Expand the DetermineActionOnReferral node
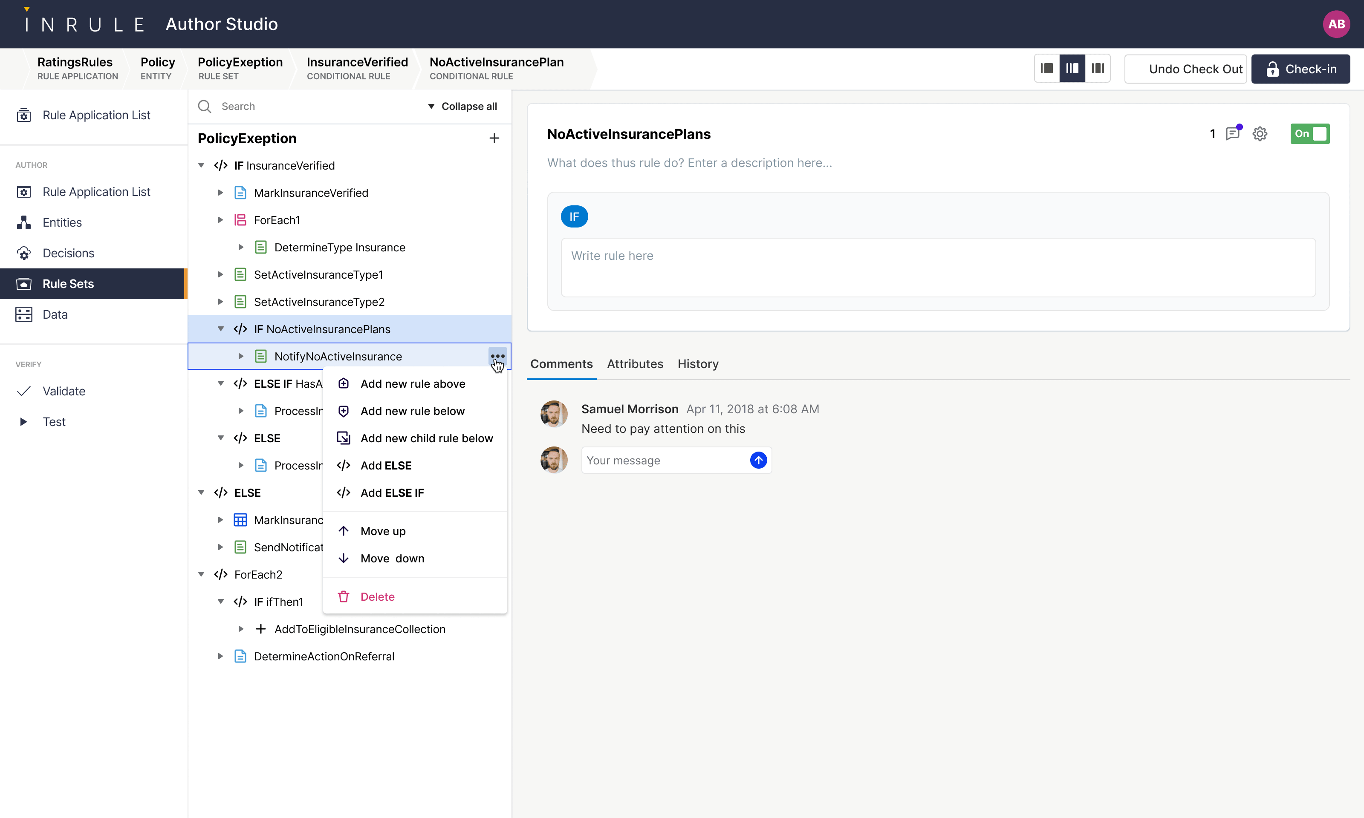The image size is (1364, 818). pos(220,657)
